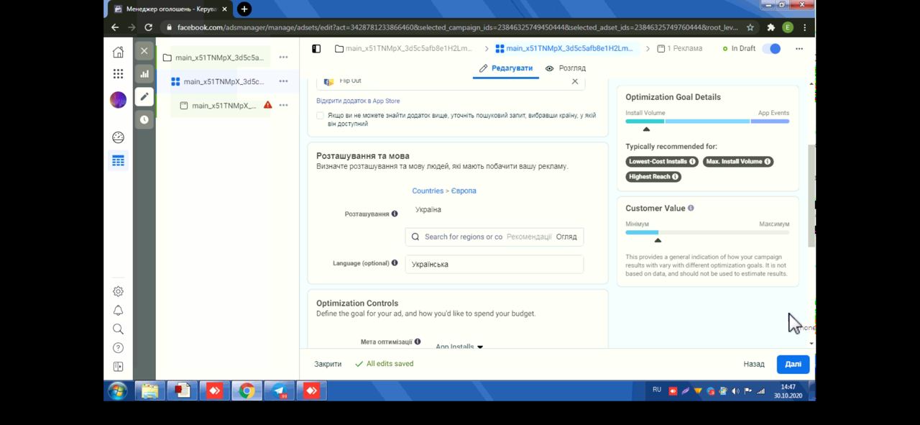
Task: Open more options for ad row
Action: coord(283,105)
